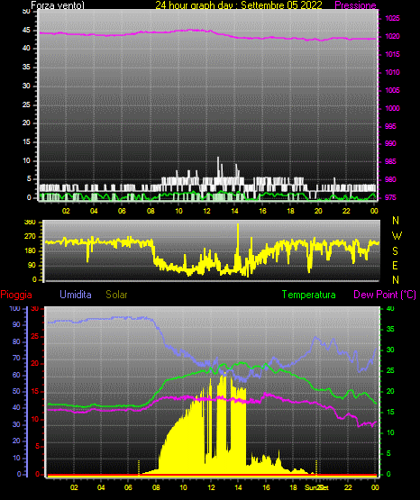420x500 pixels.
Task: Click the 270 degree axis value
Action: coord(30,237)
